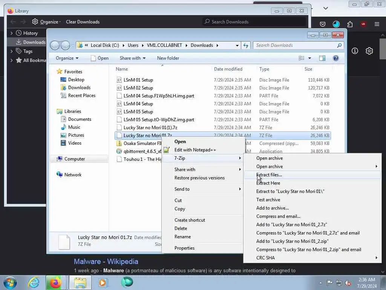The image size is (386, 290).
Task: Click Pocket save icon in Firefox
Action: pos(323,24)
